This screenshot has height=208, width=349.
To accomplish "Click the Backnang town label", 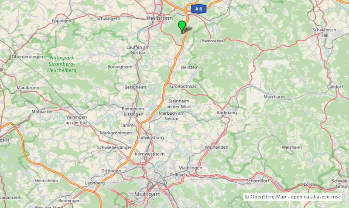I will 226,113.
